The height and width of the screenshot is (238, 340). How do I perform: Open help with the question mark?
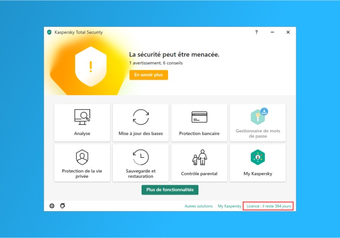tap(256, 33)
